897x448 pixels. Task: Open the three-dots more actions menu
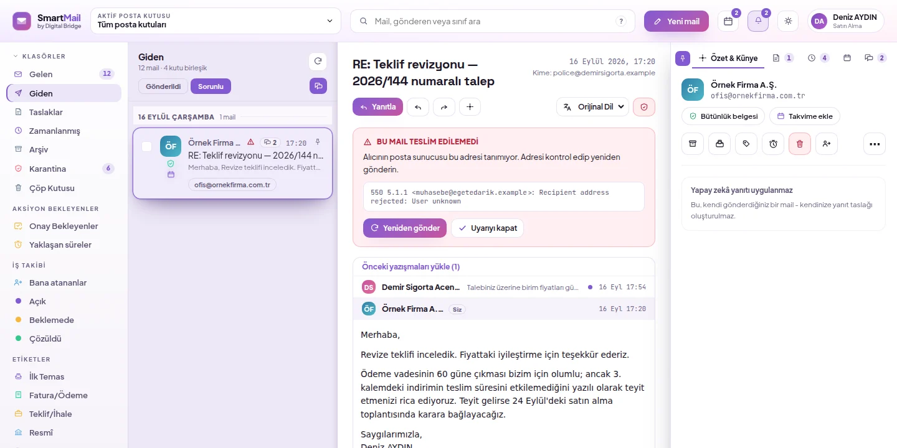coord(875,144)
